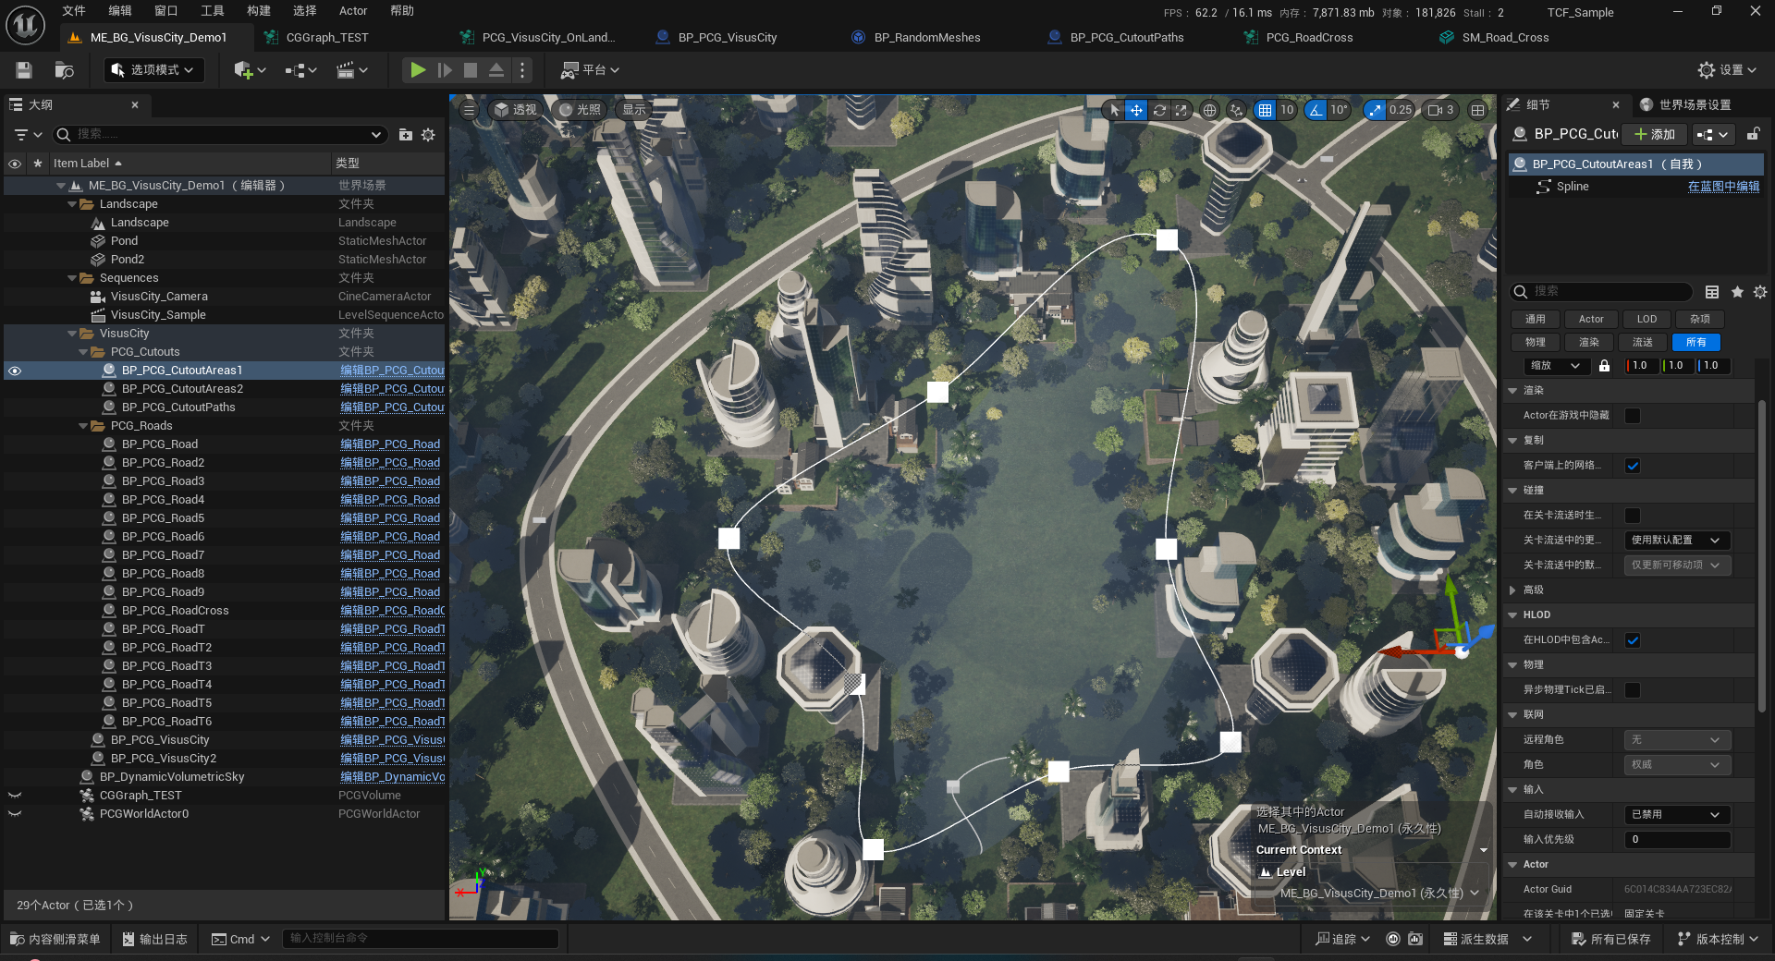Toggle viewport layout maximize icon
This screenshot has width=1775, height=961.
click(1478, 110)
